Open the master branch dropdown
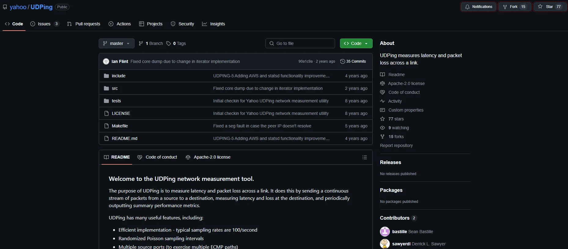Image resolution: width=568 pixels, height=249 pixels. (116, 43)
